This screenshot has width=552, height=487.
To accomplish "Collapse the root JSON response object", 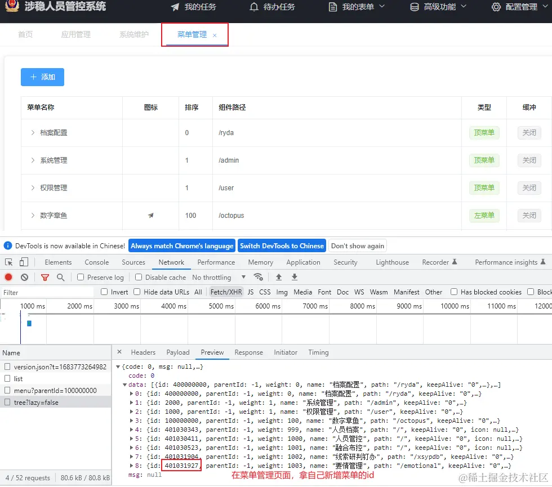I will pyautogui.click(x=118, y=367).
